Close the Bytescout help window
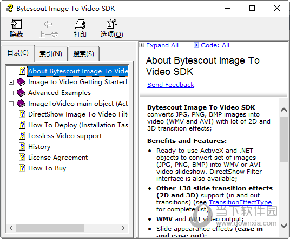This screenshot has width=290, height=239. tap(277, 8)
